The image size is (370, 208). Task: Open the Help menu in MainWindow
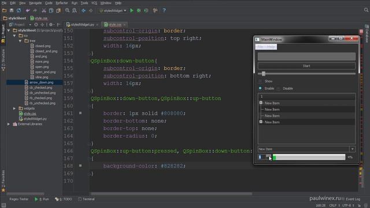coord(271,47)
